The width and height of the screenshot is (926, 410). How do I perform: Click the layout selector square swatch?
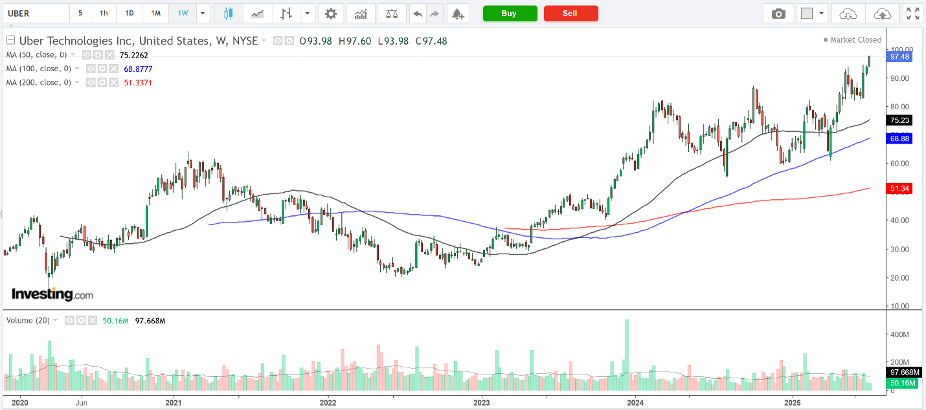[x=807, y=14]
